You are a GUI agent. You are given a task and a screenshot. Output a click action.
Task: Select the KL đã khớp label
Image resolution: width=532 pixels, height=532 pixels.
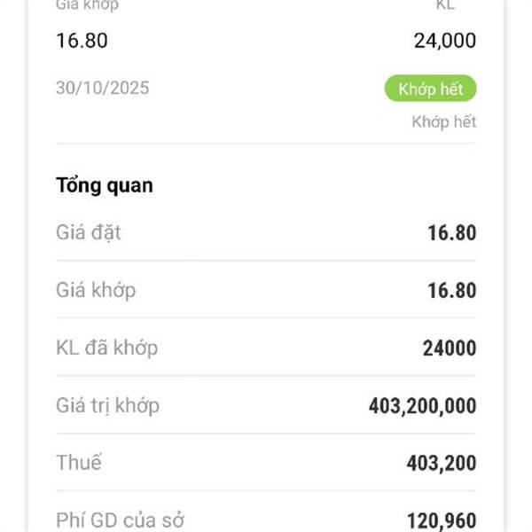106,348
